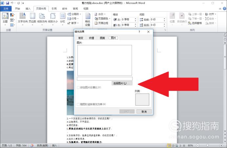Open Breaks (分隔符) menu
This screenshot has height=148, width=227.
coord(74,14)
